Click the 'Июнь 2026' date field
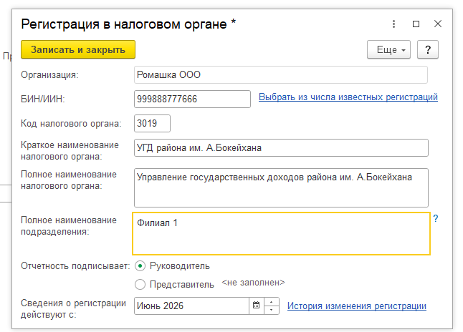The image size is (463, 332). coord(191,306)
